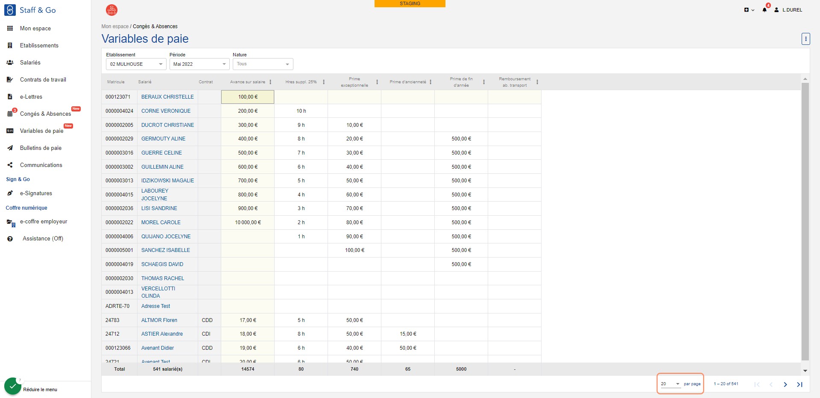Viewport: 820px width, 398px height.
Task: Open the red circular establishment icon
Action: click(x=111, y=10)
